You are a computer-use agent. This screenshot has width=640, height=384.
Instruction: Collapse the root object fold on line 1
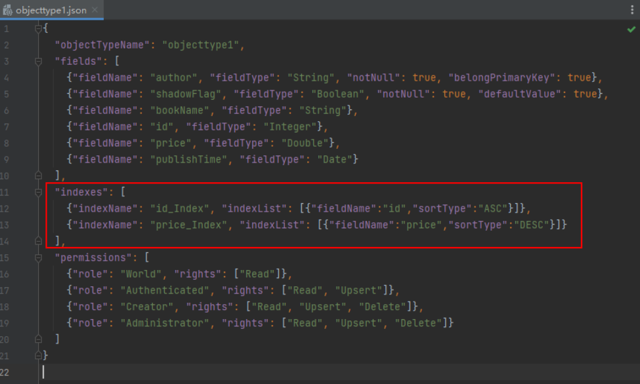coord(38,29)
